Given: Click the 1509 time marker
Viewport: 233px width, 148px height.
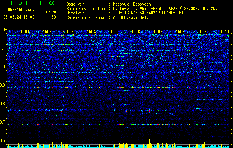Looking at the screenshot, I should tap(202, 31).
